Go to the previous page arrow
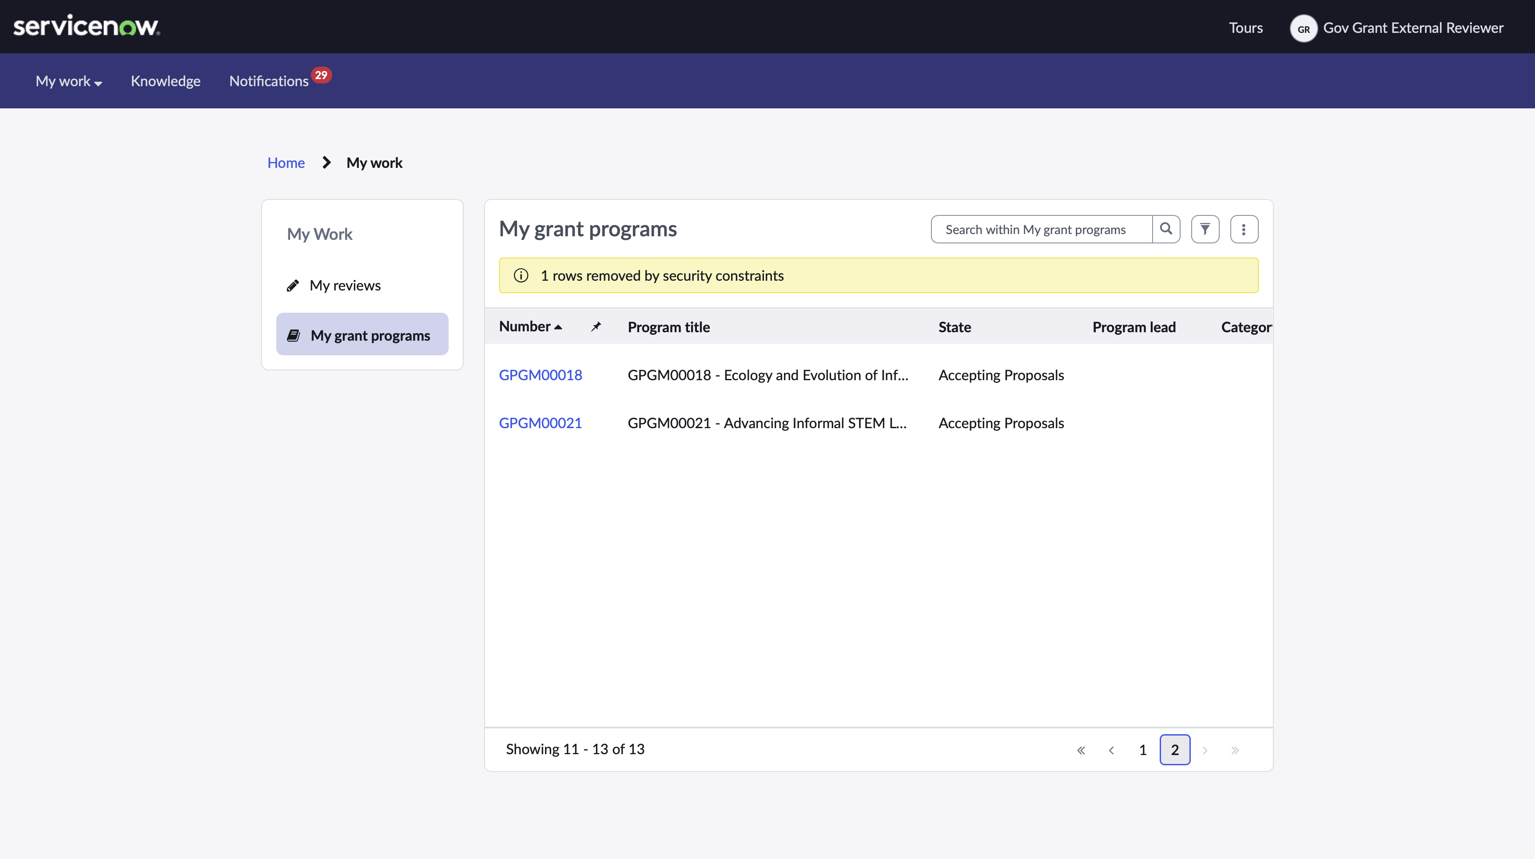The width and height of the screenshot is (1535, 859). coord(1111,750)
